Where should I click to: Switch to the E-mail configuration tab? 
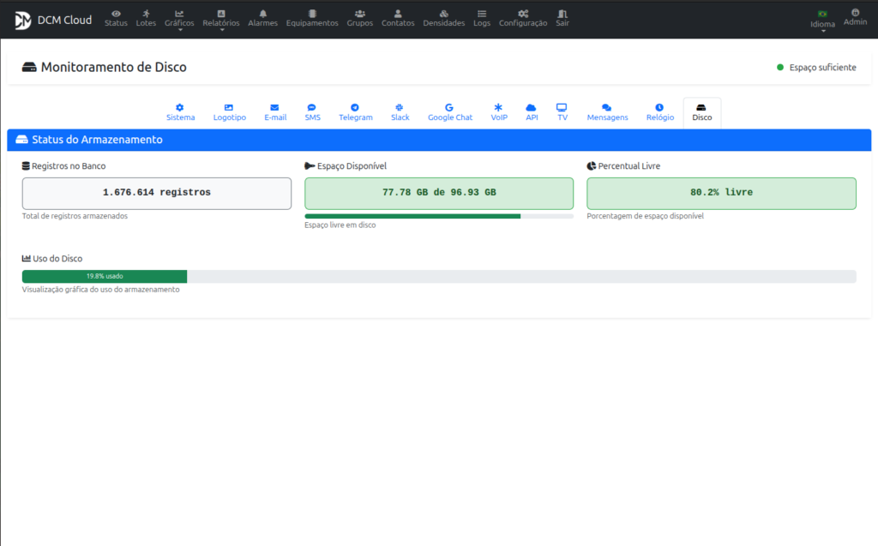(275, 112)
